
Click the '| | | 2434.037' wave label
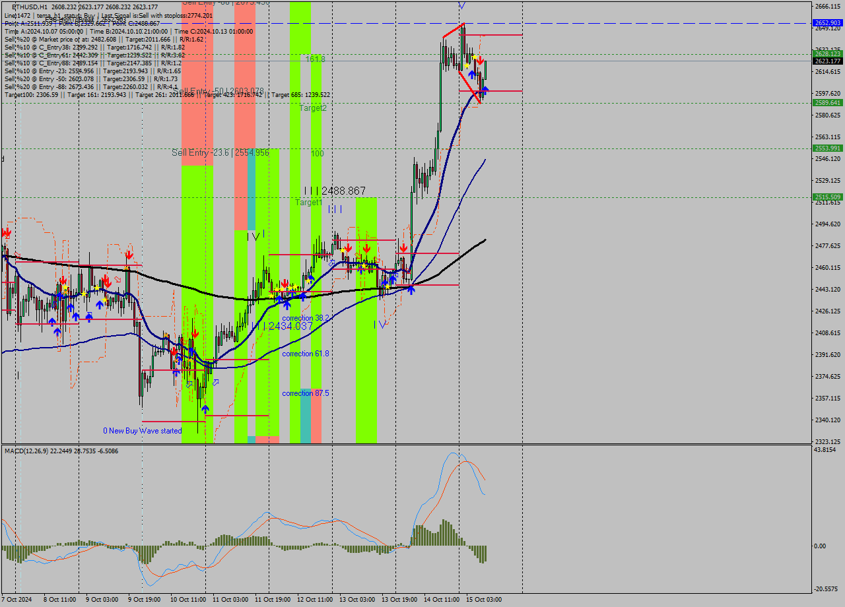tap(281, 326)
